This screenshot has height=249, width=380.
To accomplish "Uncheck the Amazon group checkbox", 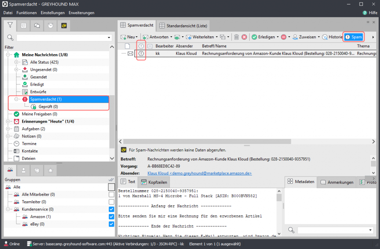I will pos(111,216).
